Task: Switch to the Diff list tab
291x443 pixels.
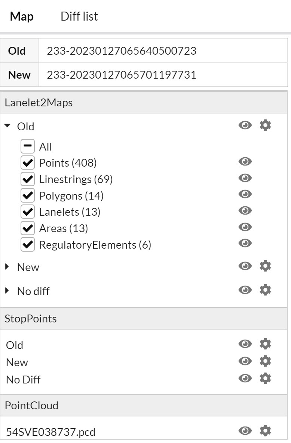Action: 79,16
